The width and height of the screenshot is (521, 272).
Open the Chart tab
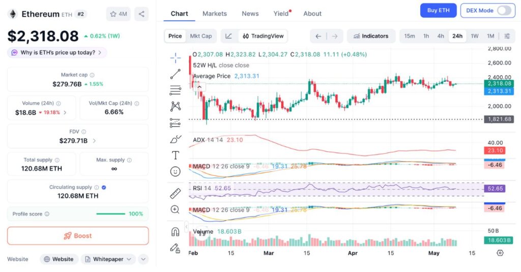[179, 14]
